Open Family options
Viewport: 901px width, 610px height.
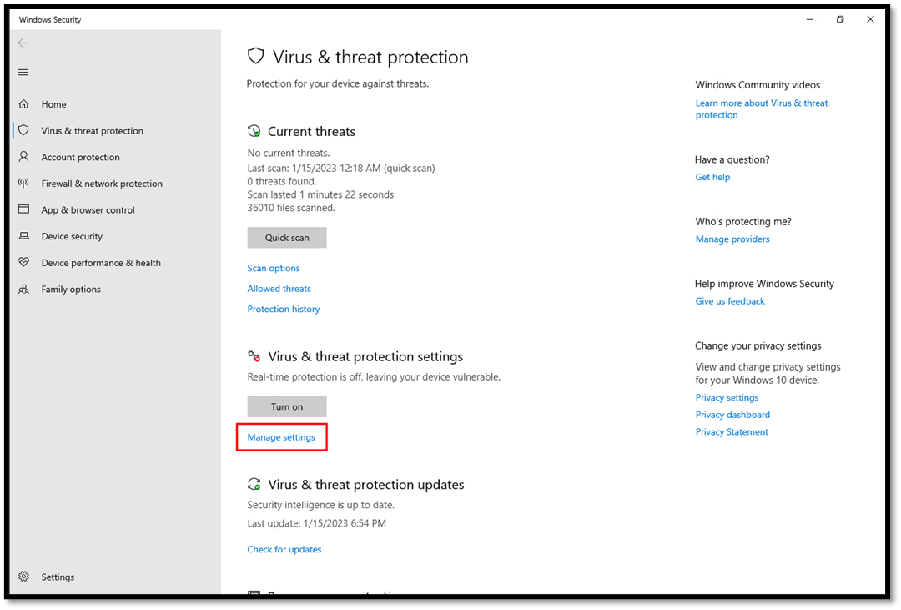(71, 289)
